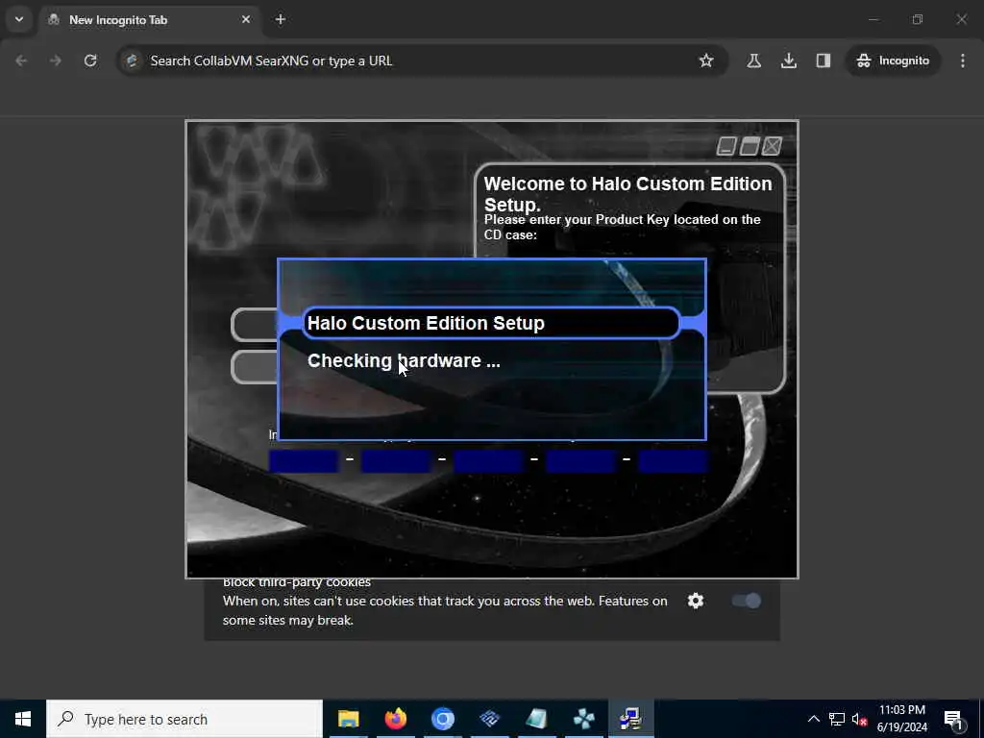Image resolution: width=984 pixels, height=738 pixels.
Task: Click the Halo Custom Edition Setup title bar
Action: (491, 323)
